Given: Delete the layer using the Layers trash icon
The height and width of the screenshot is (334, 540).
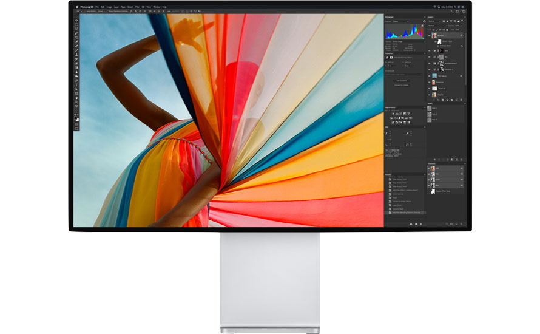Looking at the screenshot, I should coord(461,100).
